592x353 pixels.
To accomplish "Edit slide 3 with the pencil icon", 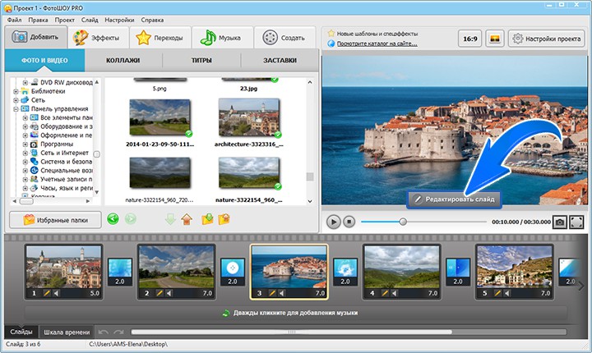I will pyautogui.click(x=272, y=293).
